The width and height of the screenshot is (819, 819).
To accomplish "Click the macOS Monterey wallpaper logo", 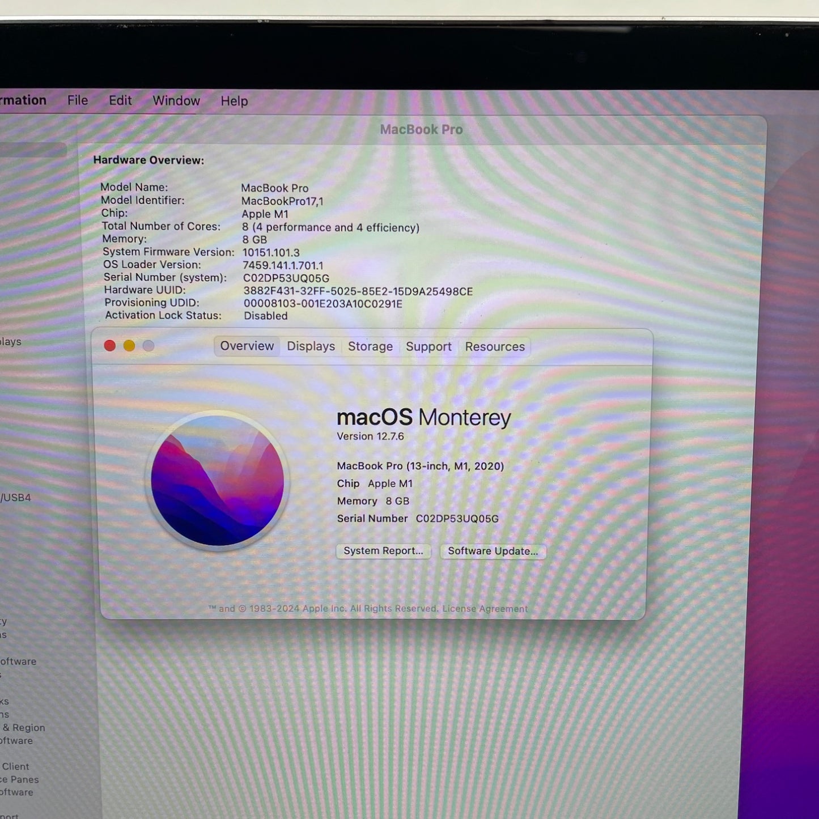I will pyautogui.click(x=218, y=481).
